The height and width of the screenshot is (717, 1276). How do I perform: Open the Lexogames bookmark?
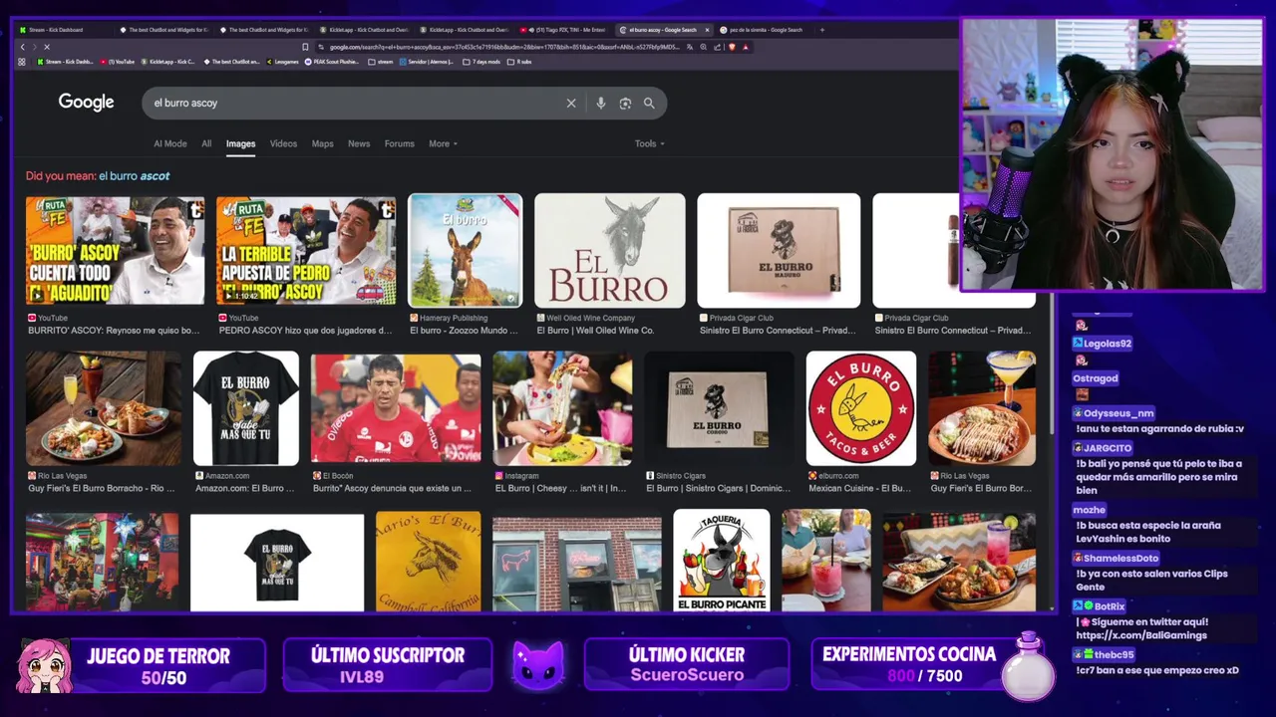(x=282, y=62)
